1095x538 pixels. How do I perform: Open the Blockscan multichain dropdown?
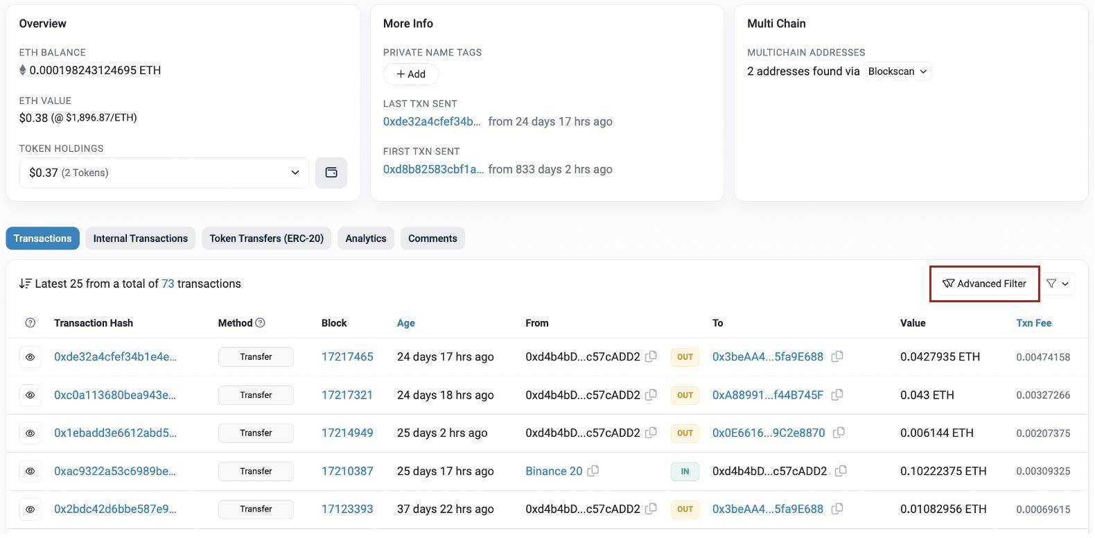pyautogui.click(x=897, y=71)
